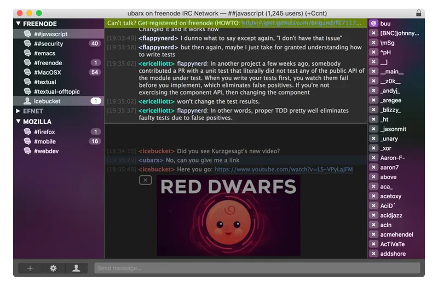
Task: Click the mode icon beside AciD`
Action: pos(373,205)
